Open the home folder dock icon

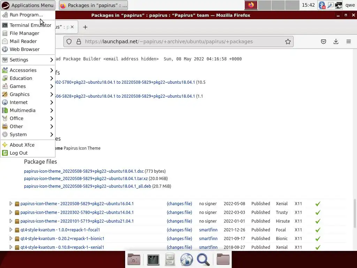[134, 259]
